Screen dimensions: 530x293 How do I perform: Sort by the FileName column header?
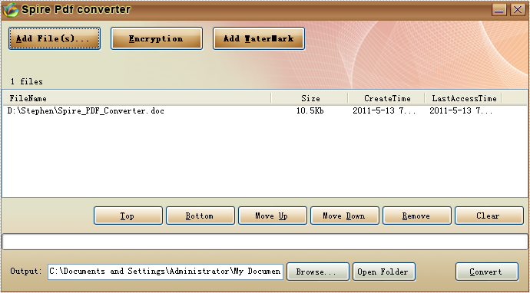click(137, 98)
